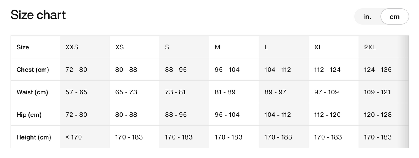The image size is (419, 158).
Task: Switch units to inches (in.)
Action: (x=367, y=17)
